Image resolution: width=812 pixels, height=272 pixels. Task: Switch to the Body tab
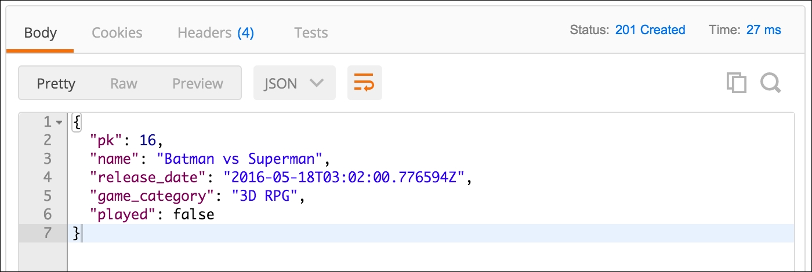(40, 32)
